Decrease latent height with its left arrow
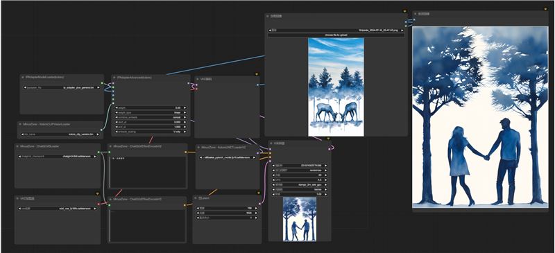 click(198, 213)
